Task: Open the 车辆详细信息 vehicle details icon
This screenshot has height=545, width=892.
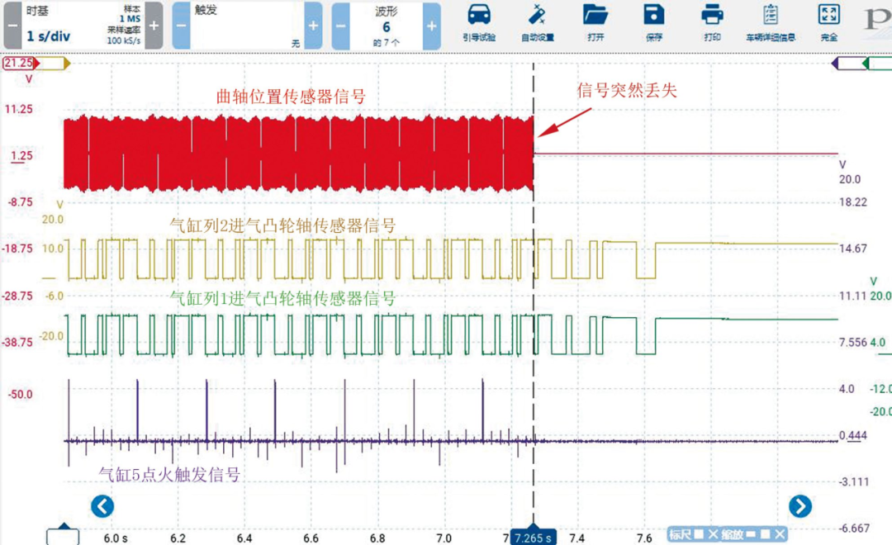Action: pos(771,23)
